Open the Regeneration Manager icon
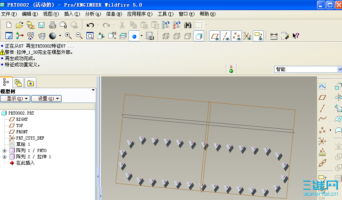 tap(177, 25)
